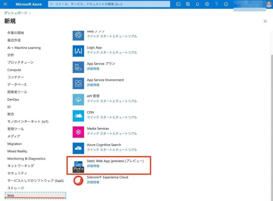Select 作業の開始 category
Image resolution: width=273 pixels, height=201 pixels.
(16, 33)
